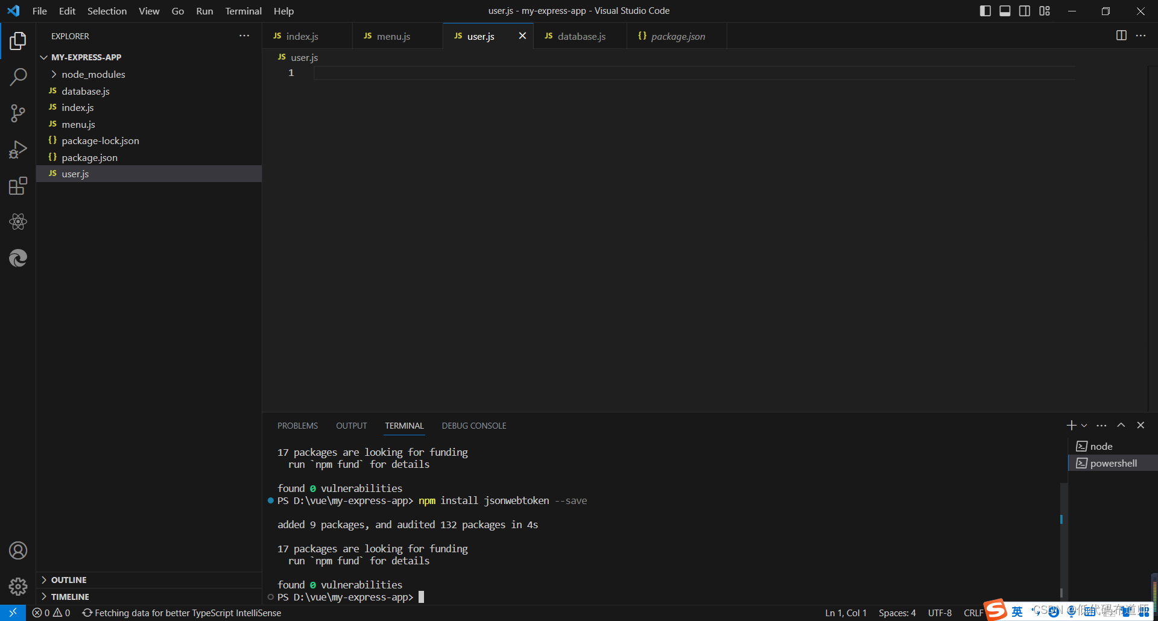Expand the node_modules folder
Image resolution: width=1158 pixels, height=621 pixels.
pos(54,74)
